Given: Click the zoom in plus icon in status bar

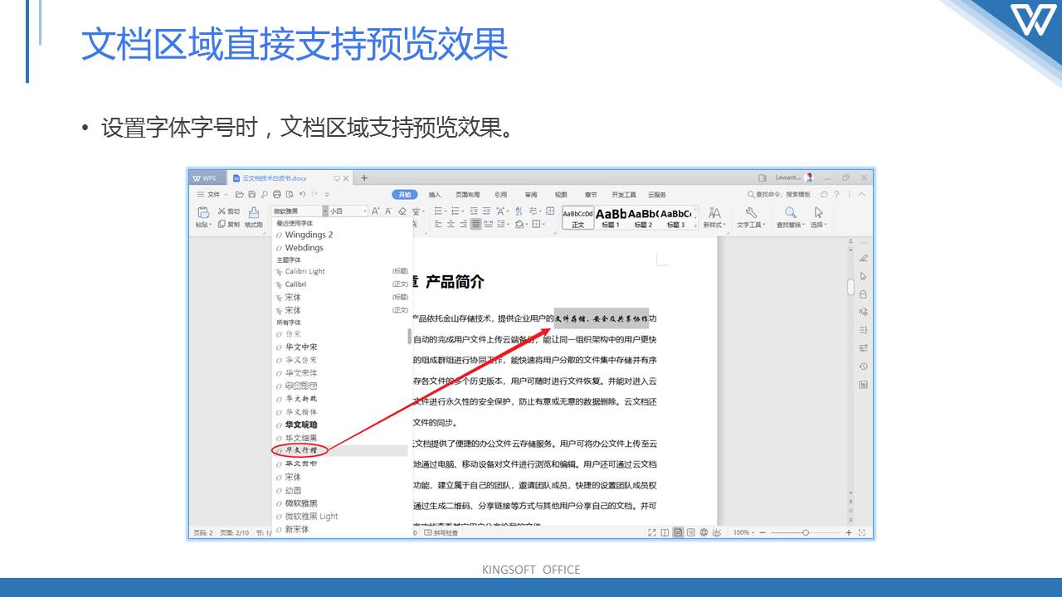Looking at the screenshot, I should 849,532.
